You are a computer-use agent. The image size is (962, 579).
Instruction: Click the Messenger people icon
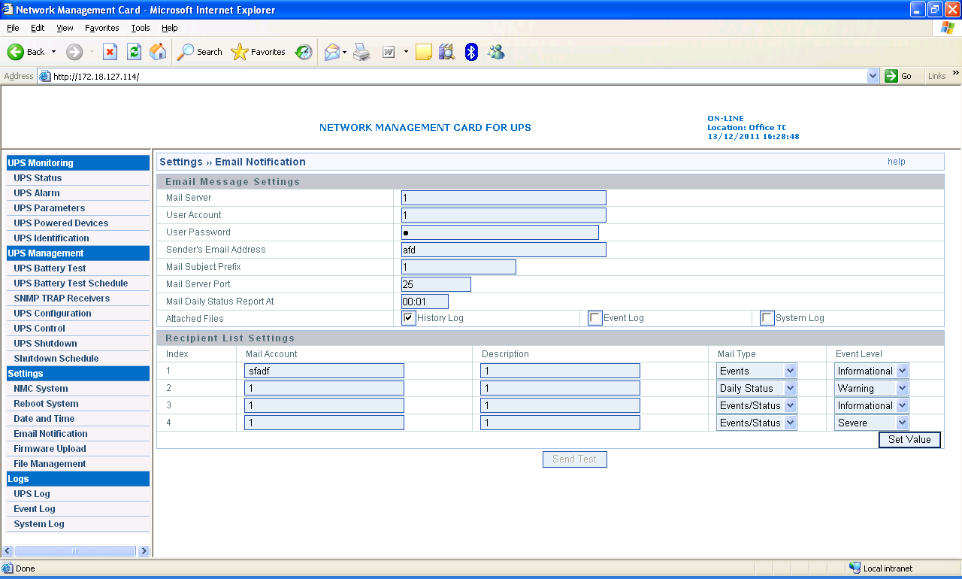[496, 52]
